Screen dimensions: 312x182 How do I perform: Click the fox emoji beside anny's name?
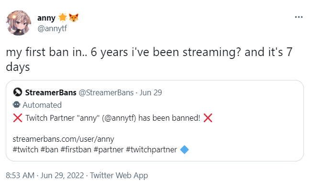[74, 18]
